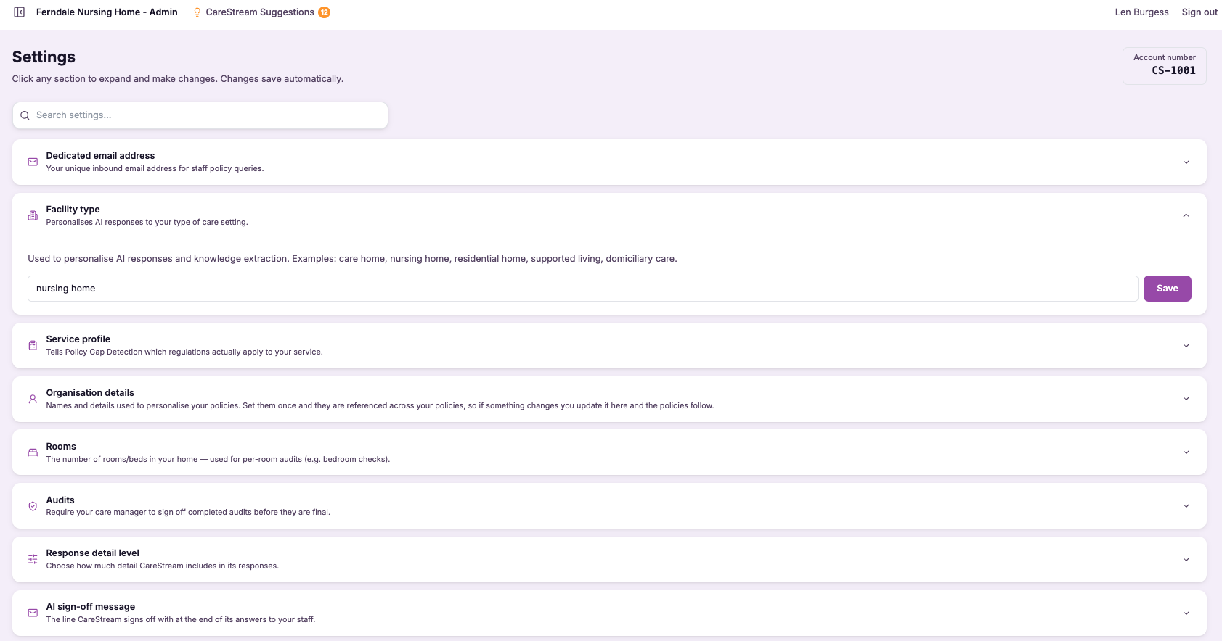Click 'Tells Policy Gap Detection' description text
This screenshot has height=641, width=1222.
coord(184,352)
